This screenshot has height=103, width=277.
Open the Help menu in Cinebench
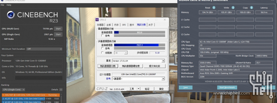pyautogui.click(x=9, y=5)
